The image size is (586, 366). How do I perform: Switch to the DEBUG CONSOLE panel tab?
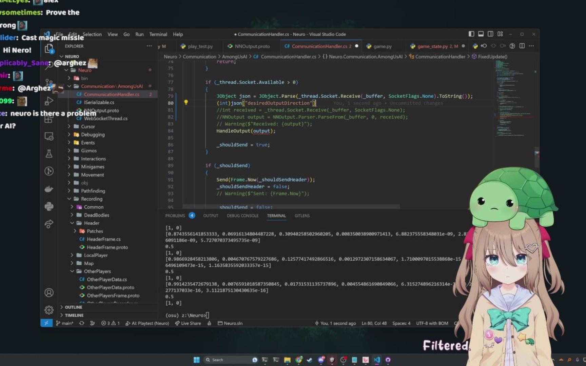(242, 216)
